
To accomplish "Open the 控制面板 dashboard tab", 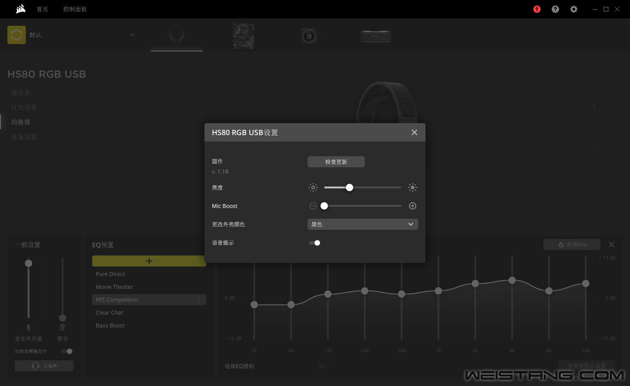I will [75, 9].
